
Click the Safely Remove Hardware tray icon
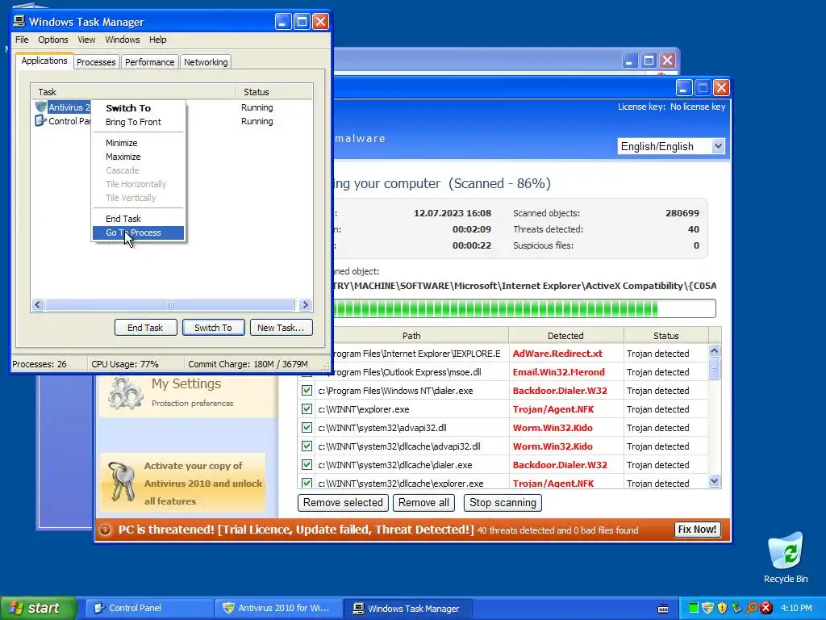[x=736, y=608]
